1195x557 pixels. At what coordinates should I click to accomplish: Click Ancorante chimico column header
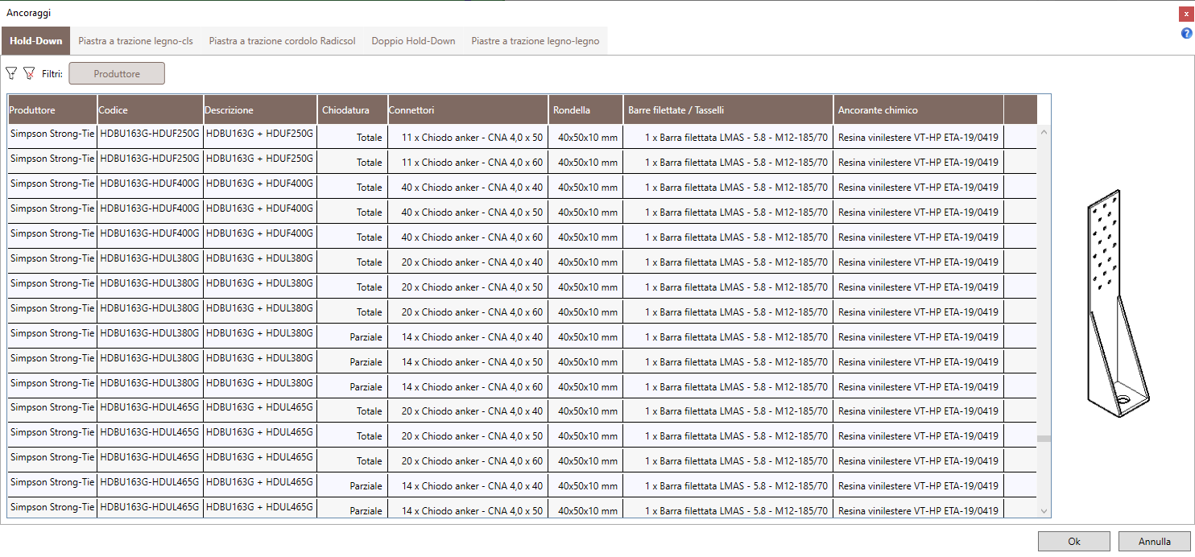pyautogui.click(x=918, y=109)
